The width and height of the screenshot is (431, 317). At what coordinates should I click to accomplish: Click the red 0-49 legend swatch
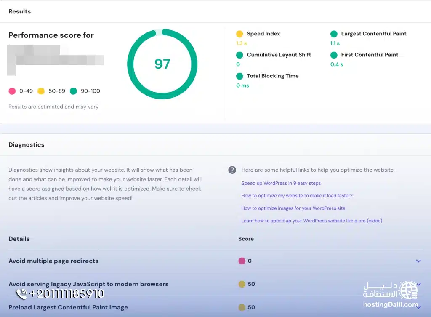click(x=12, y=91)
